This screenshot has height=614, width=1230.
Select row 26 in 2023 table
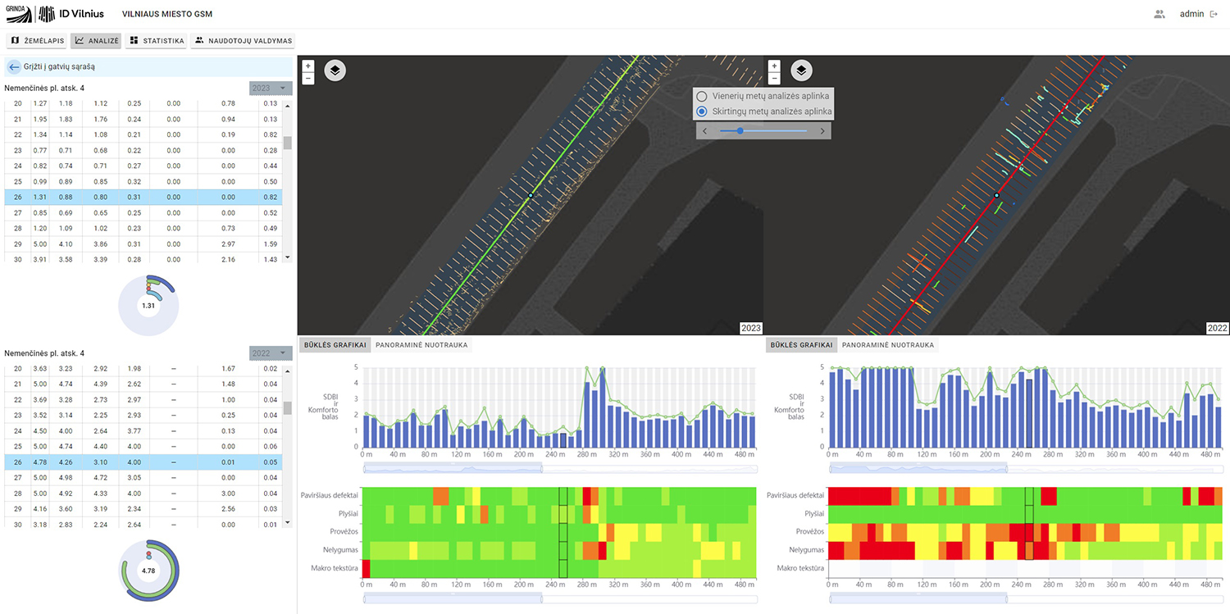[141, 197]
